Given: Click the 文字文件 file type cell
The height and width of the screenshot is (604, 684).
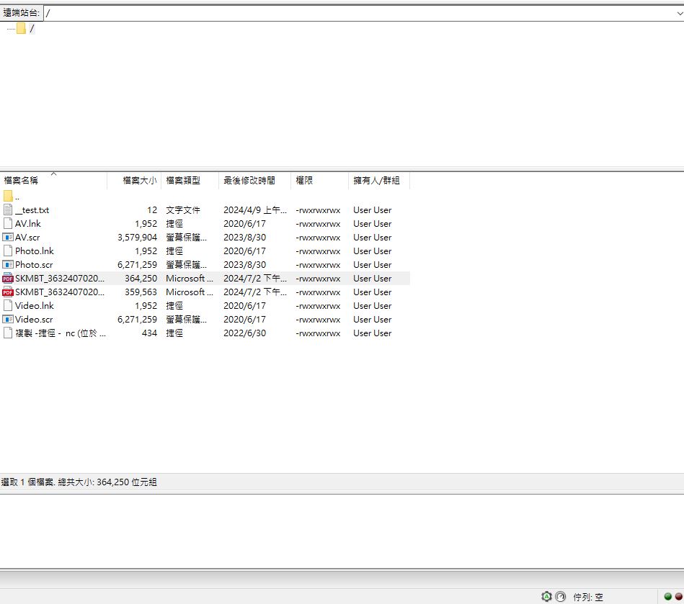Looking at the screenshot, I should (183, 210).
